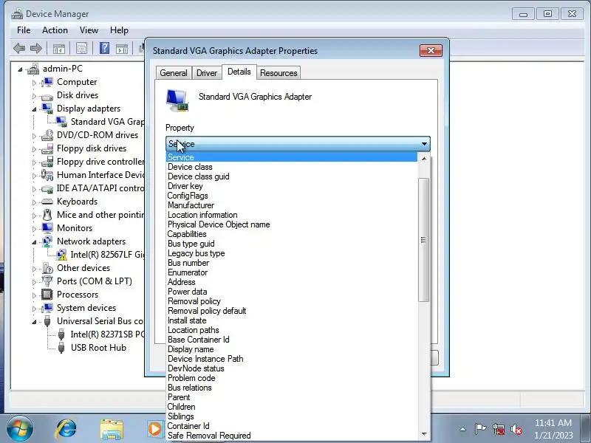The image size is (591, 443).
Task: Click the Monitors category icon
Action: [x=47, y=228]
